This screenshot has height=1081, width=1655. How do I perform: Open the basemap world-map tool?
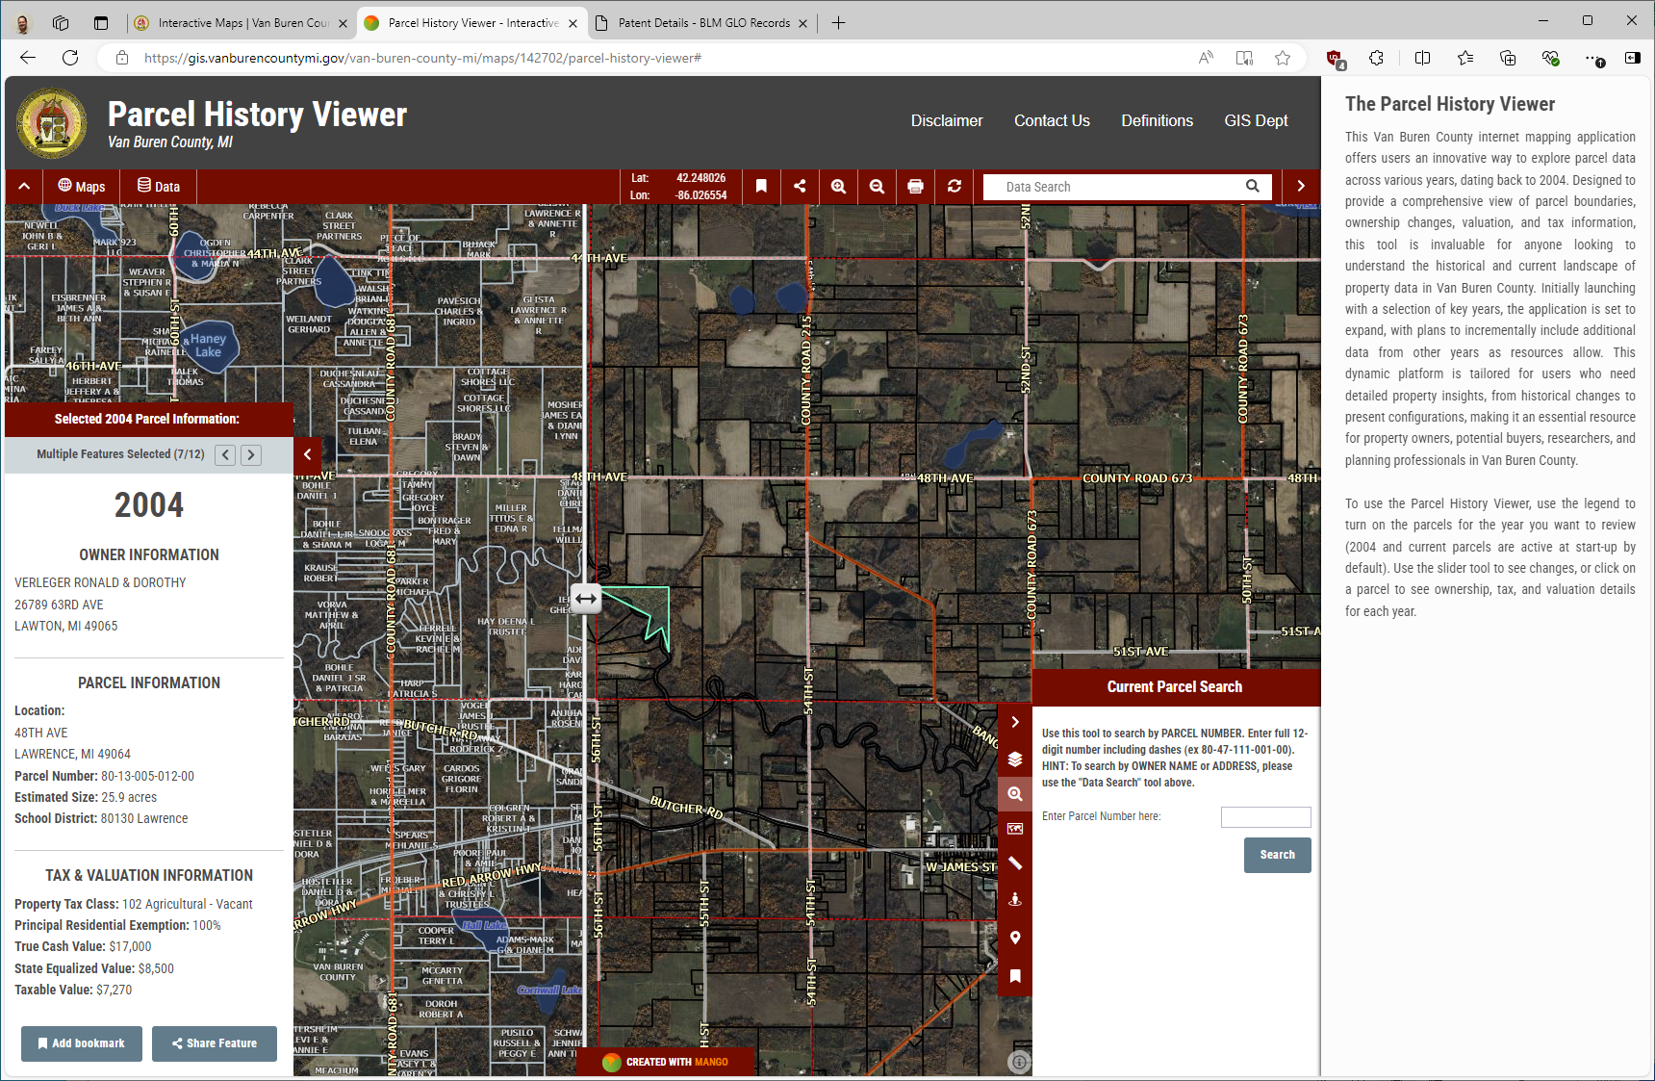(1015, 829)
